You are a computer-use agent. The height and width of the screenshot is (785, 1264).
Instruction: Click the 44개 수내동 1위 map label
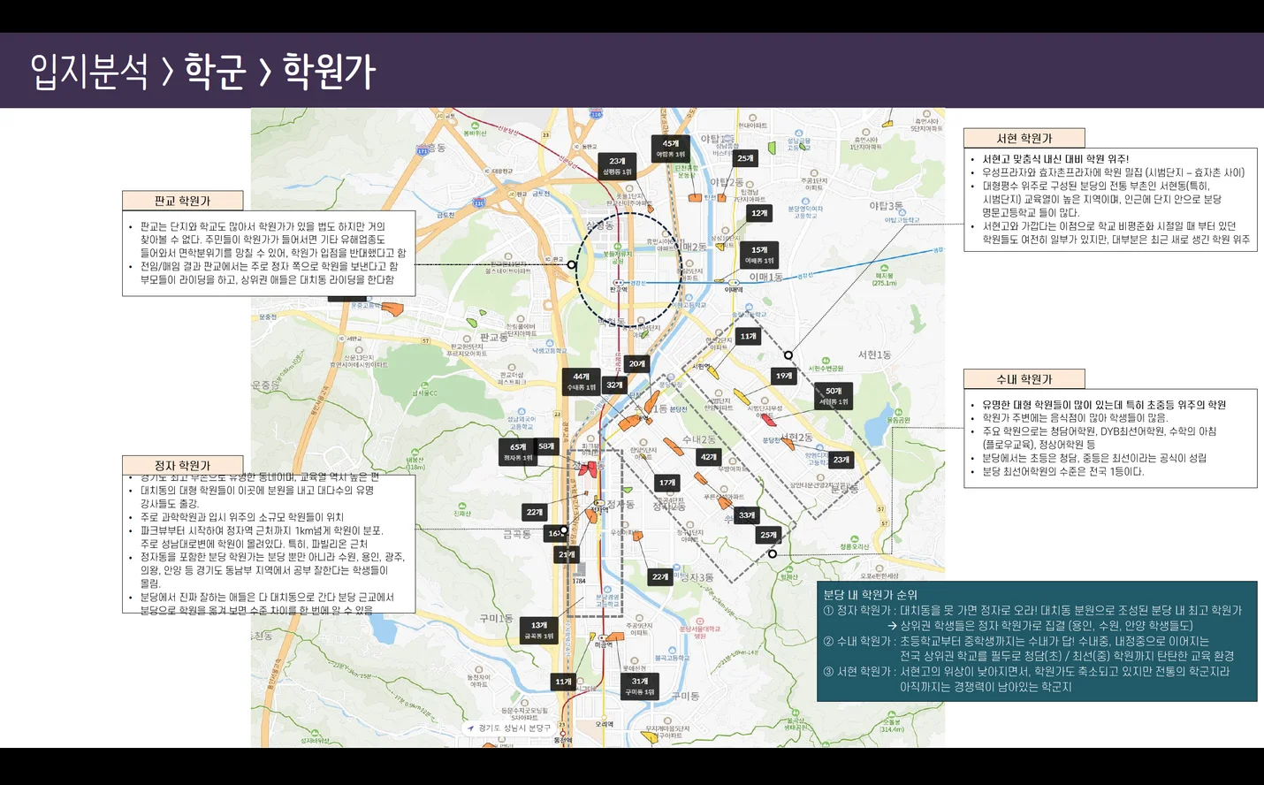[581, 381]
